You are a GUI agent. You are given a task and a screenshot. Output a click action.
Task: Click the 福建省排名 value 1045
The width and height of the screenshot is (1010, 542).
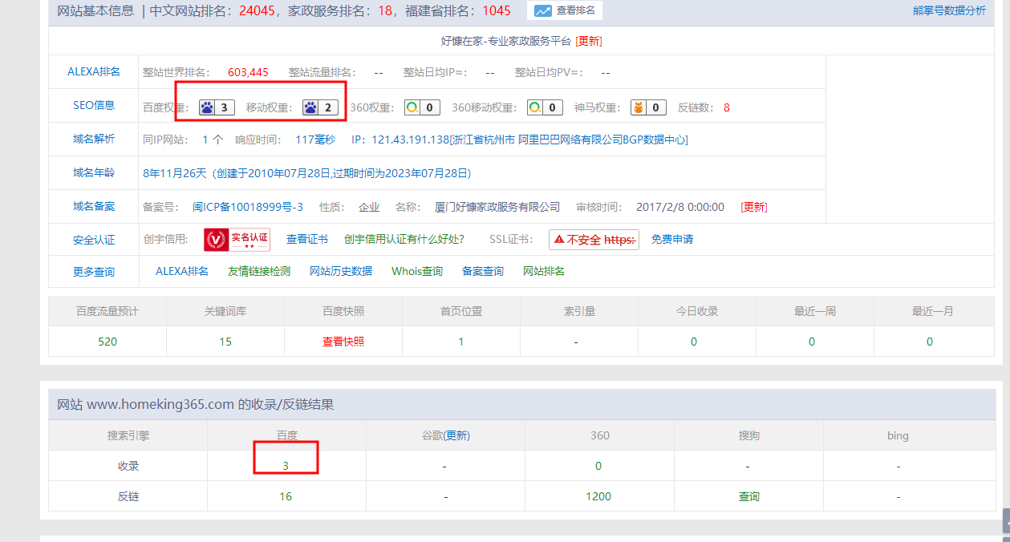coord(497,11)
